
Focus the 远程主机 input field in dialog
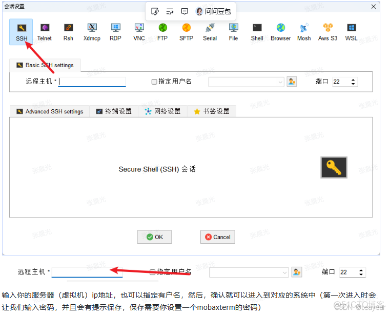point(92,82)
